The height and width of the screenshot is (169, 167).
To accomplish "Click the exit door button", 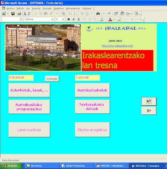I will point(149,111).
